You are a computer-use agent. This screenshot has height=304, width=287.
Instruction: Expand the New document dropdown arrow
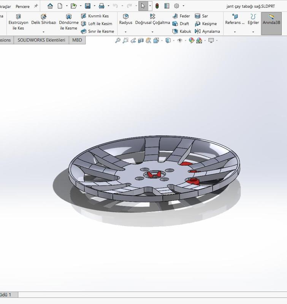pyautogui.click(x=67, y=6)
